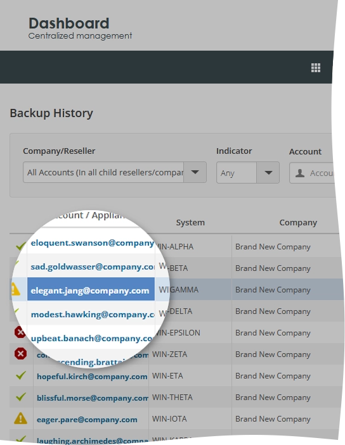Open modest.hawking@company account link
The height and width of the screenshot is (445, 345).
pyautogui.click(x=93, y=315)
